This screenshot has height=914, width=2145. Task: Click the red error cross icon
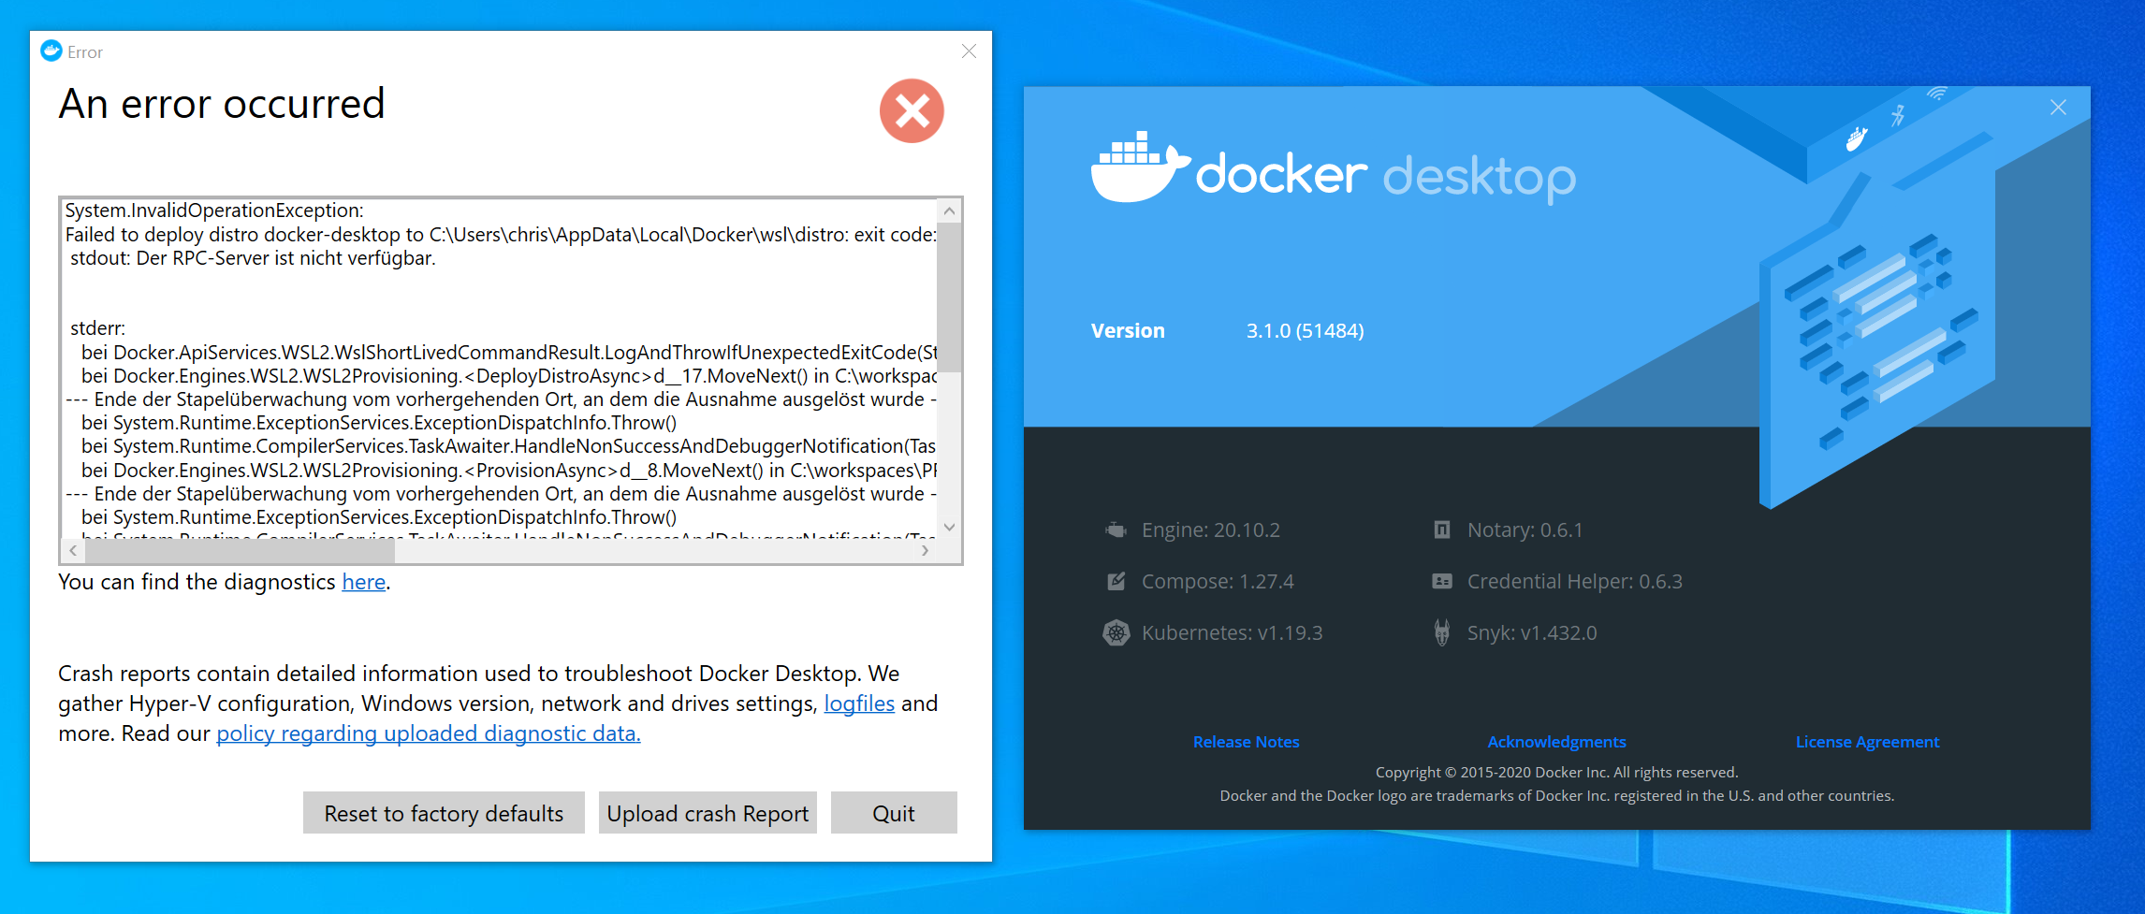[x=912, y=111]
